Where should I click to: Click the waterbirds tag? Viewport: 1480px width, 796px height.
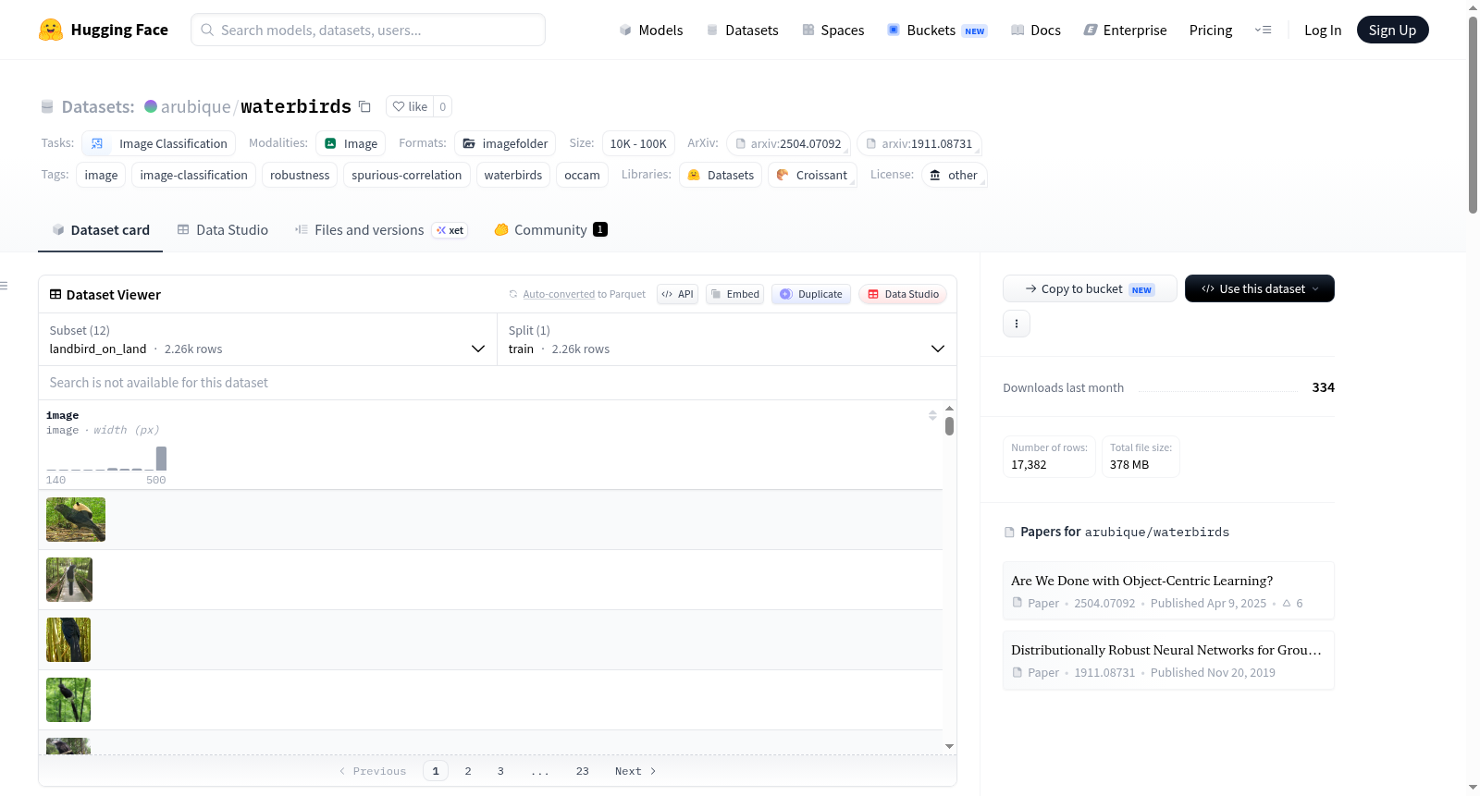pos(513,175)
